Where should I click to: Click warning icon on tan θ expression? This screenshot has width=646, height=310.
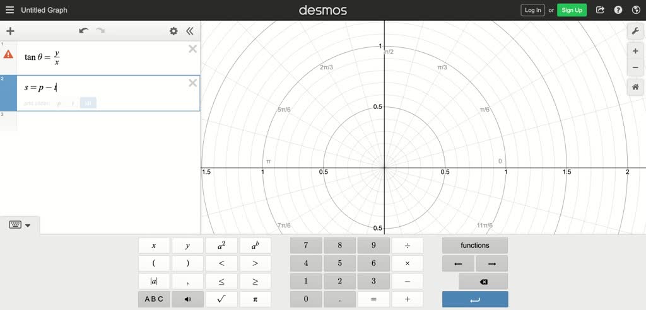pos(8,55)
